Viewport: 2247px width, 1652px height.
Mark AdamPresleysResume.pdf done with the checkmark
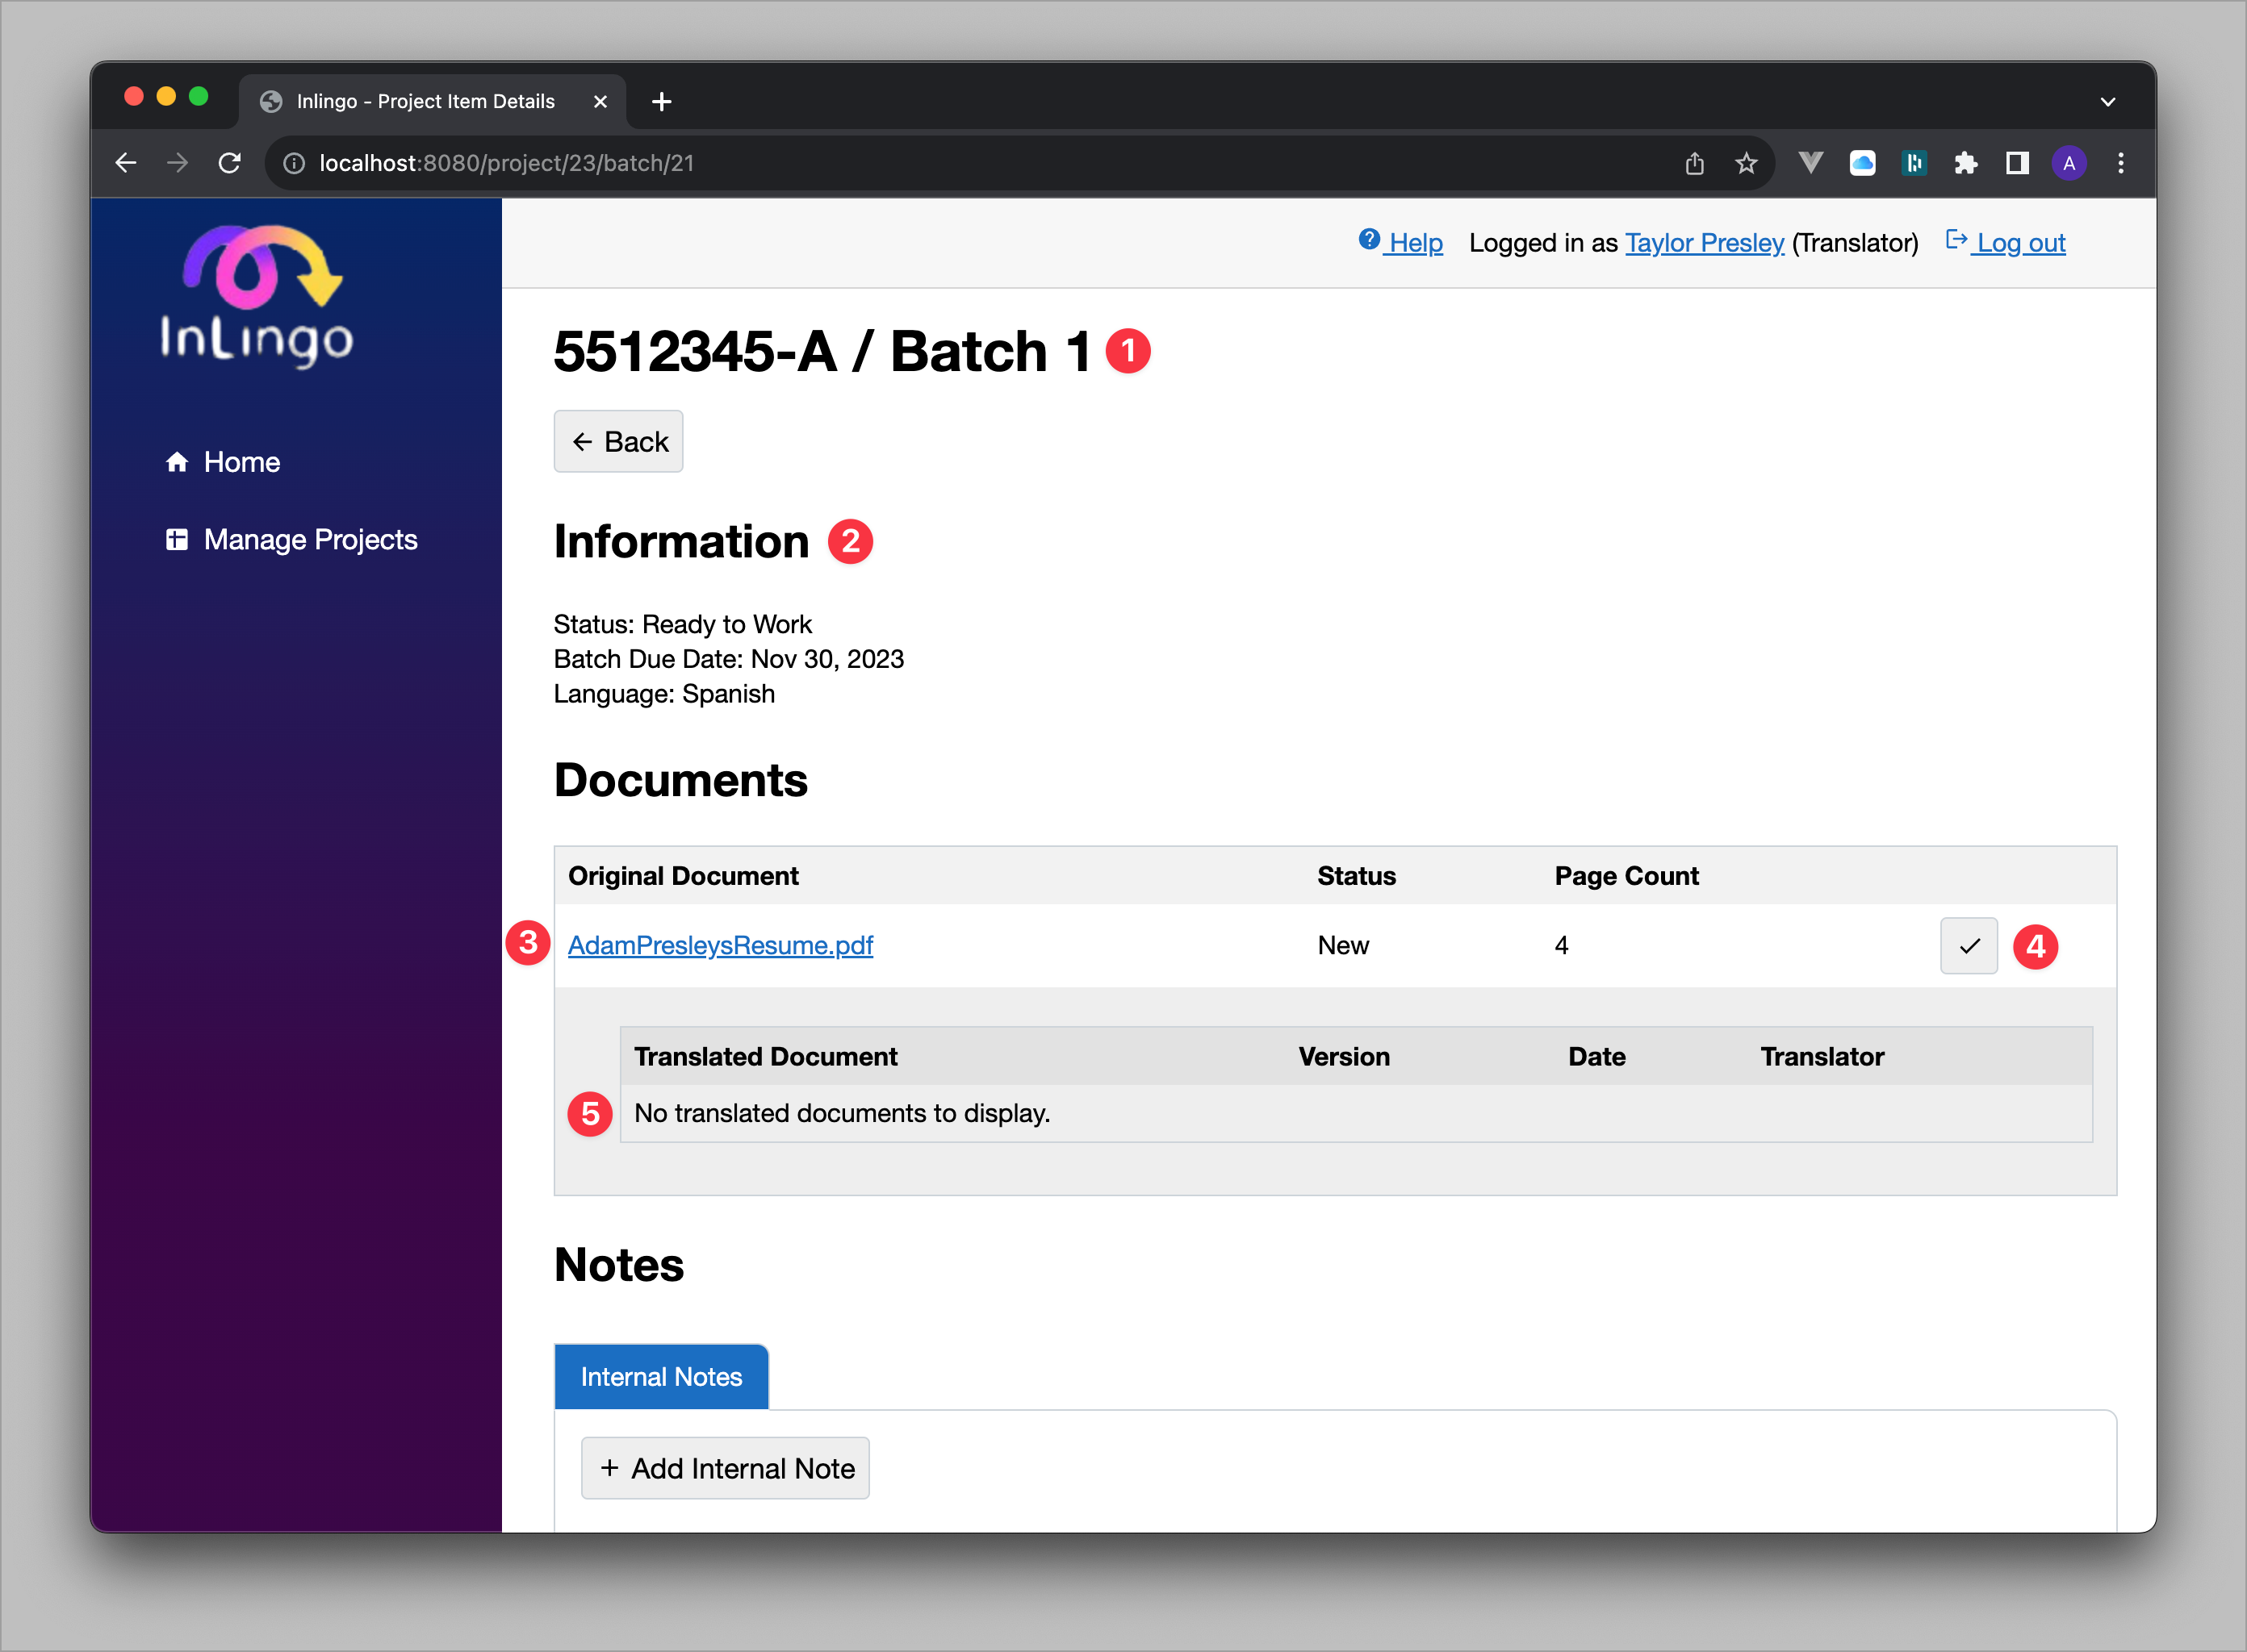click(x=1968, y=945)
